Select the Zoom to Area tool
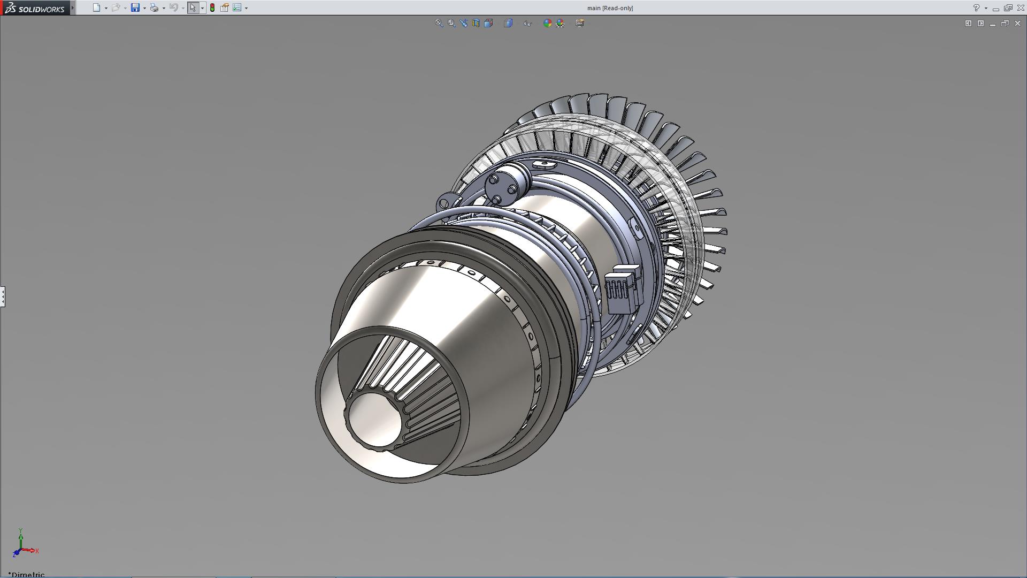This screenshot has height=578, width=1027. coord(451,23)
